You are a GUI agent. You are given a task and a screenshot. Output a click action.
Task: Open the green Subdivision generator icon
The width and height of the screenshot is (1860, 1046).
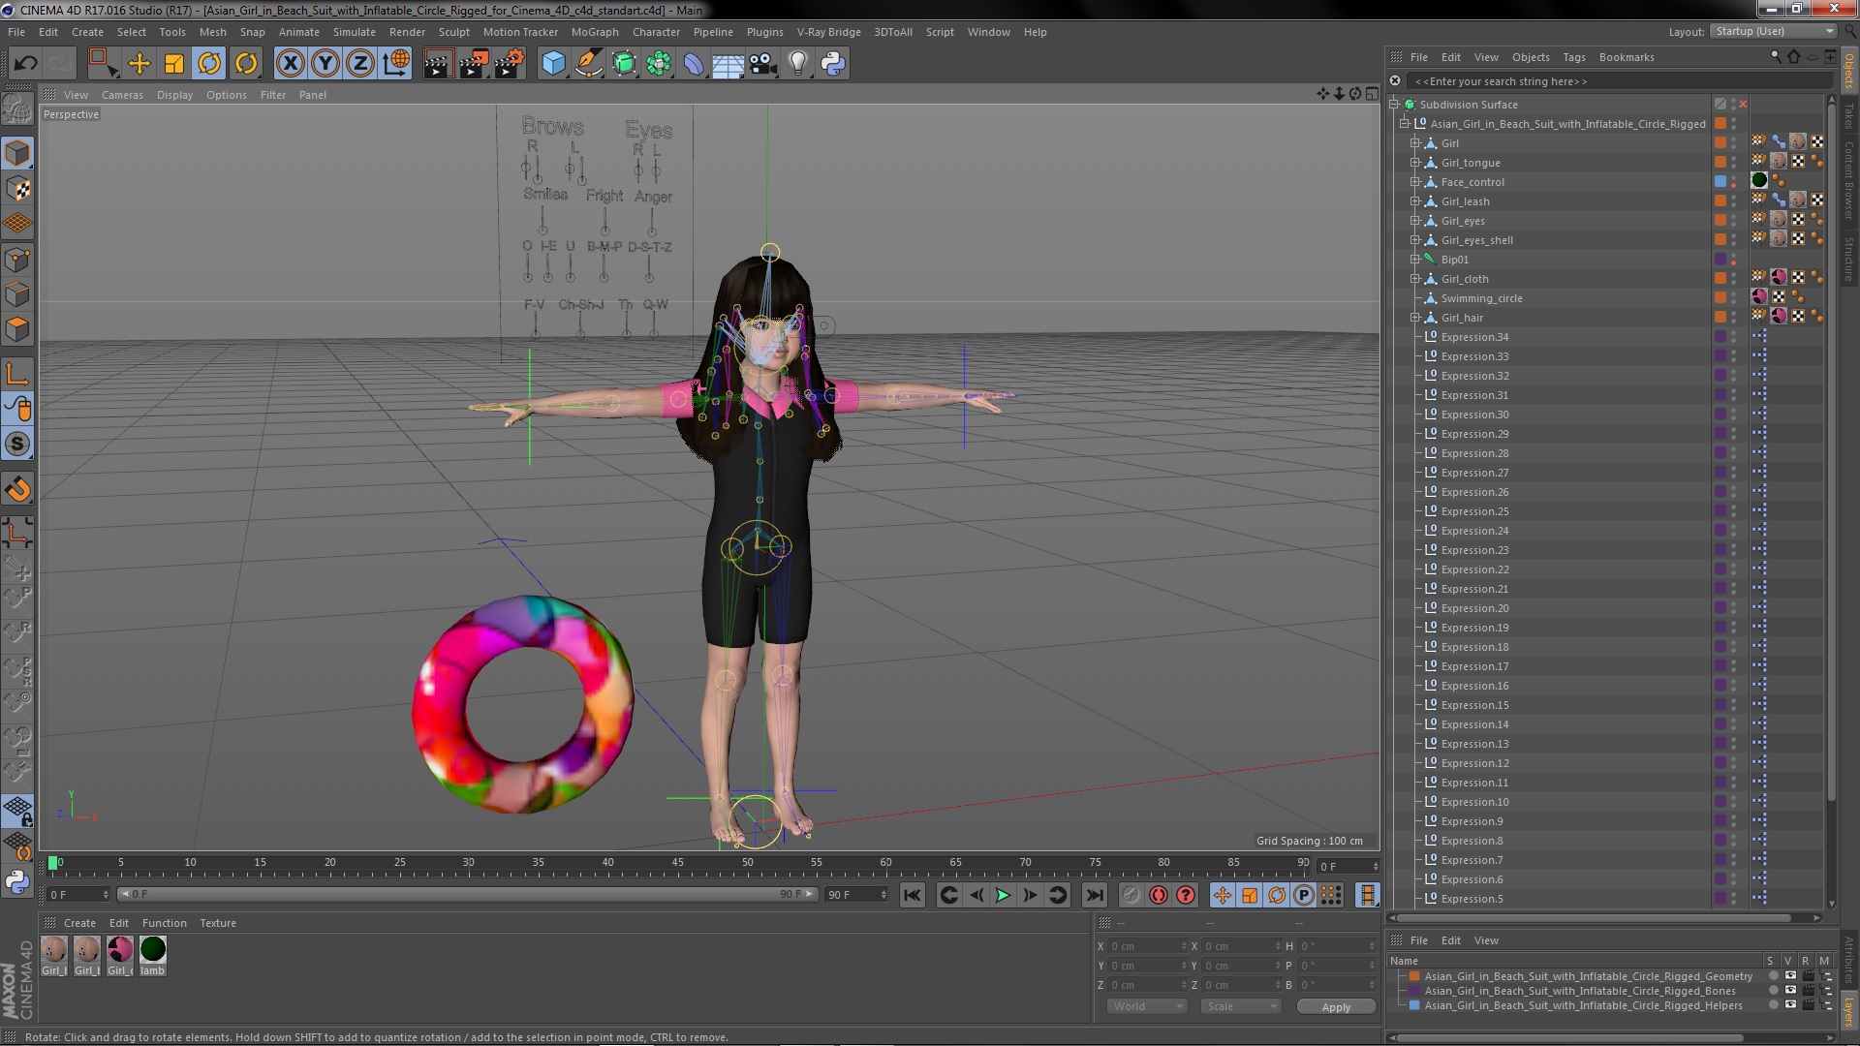(624, 64)
